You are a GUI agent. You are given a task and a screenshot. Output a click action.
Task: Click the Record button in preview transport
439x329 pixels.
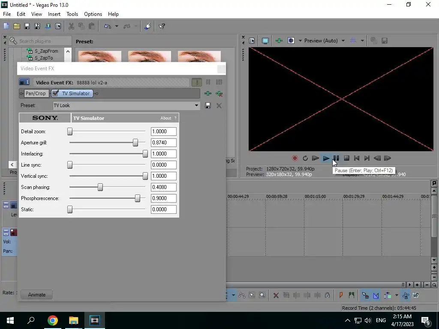(295, 159)
